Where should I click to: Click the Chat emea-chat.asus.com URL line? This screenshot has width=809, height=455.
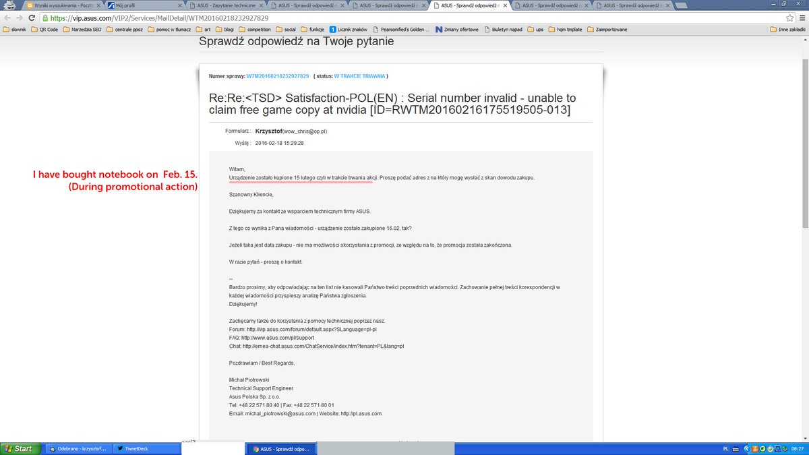pyautogui.click(x=316, y=346)
